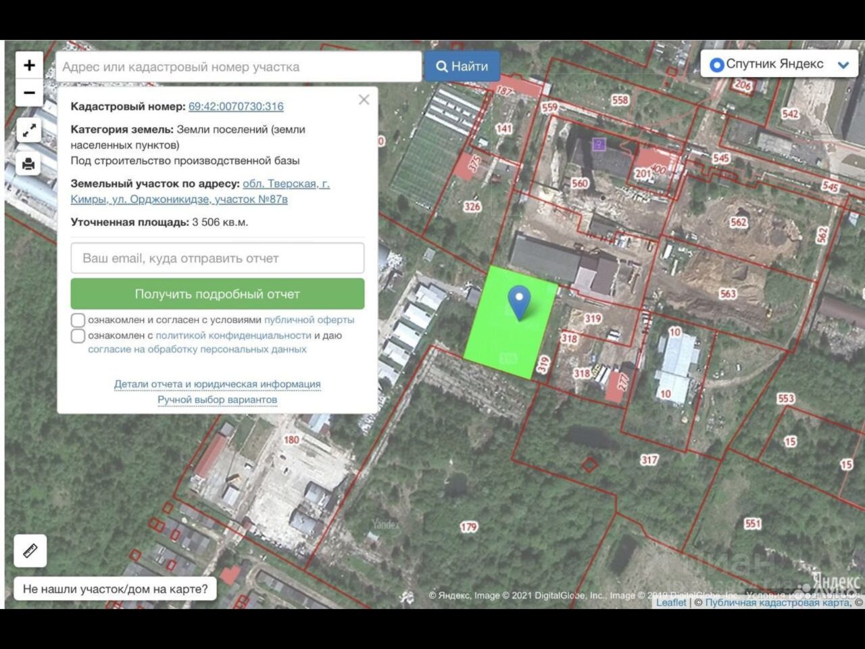This screenshot has height=649, width=865.
Task: Open the parcel address link
Action: [200, 191]
